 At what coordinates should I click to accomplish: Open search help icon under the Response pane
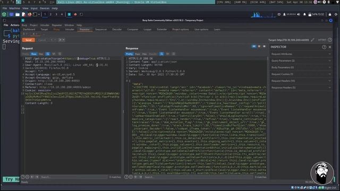(x=126, y=177)
